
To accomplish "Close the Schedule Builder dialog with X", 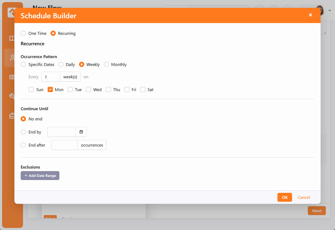I will coord(310,15).
